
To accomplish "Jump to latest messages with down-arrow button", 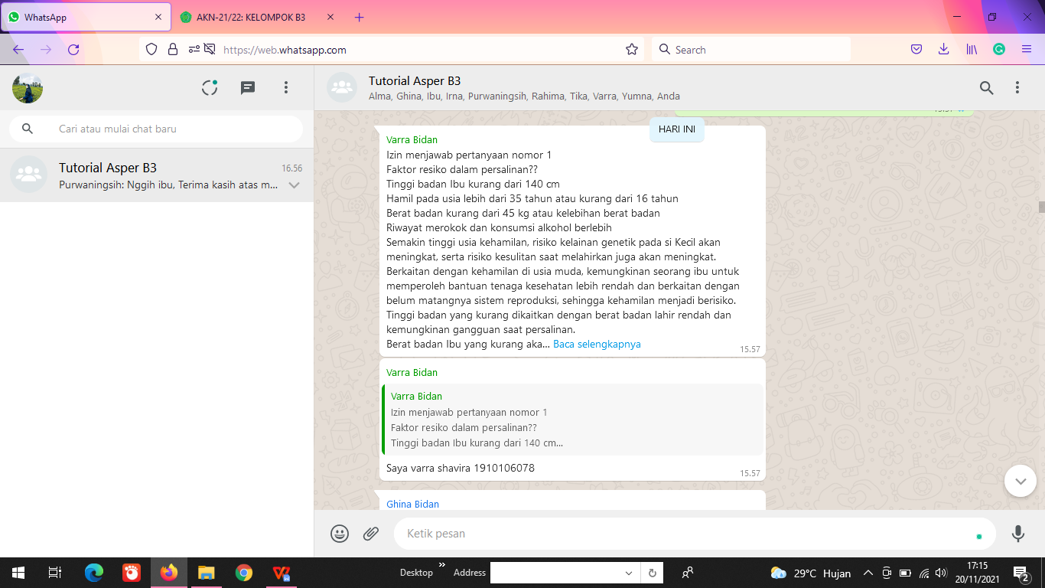I will tap(1020, 481).
